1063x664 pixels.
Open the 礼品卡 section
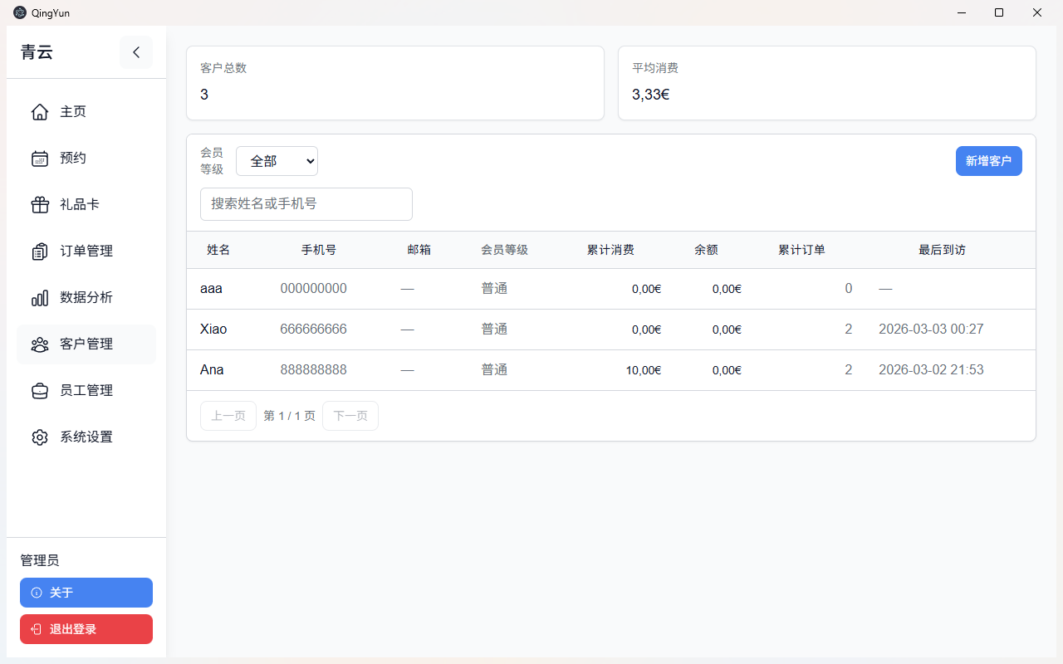pos(86,205)
